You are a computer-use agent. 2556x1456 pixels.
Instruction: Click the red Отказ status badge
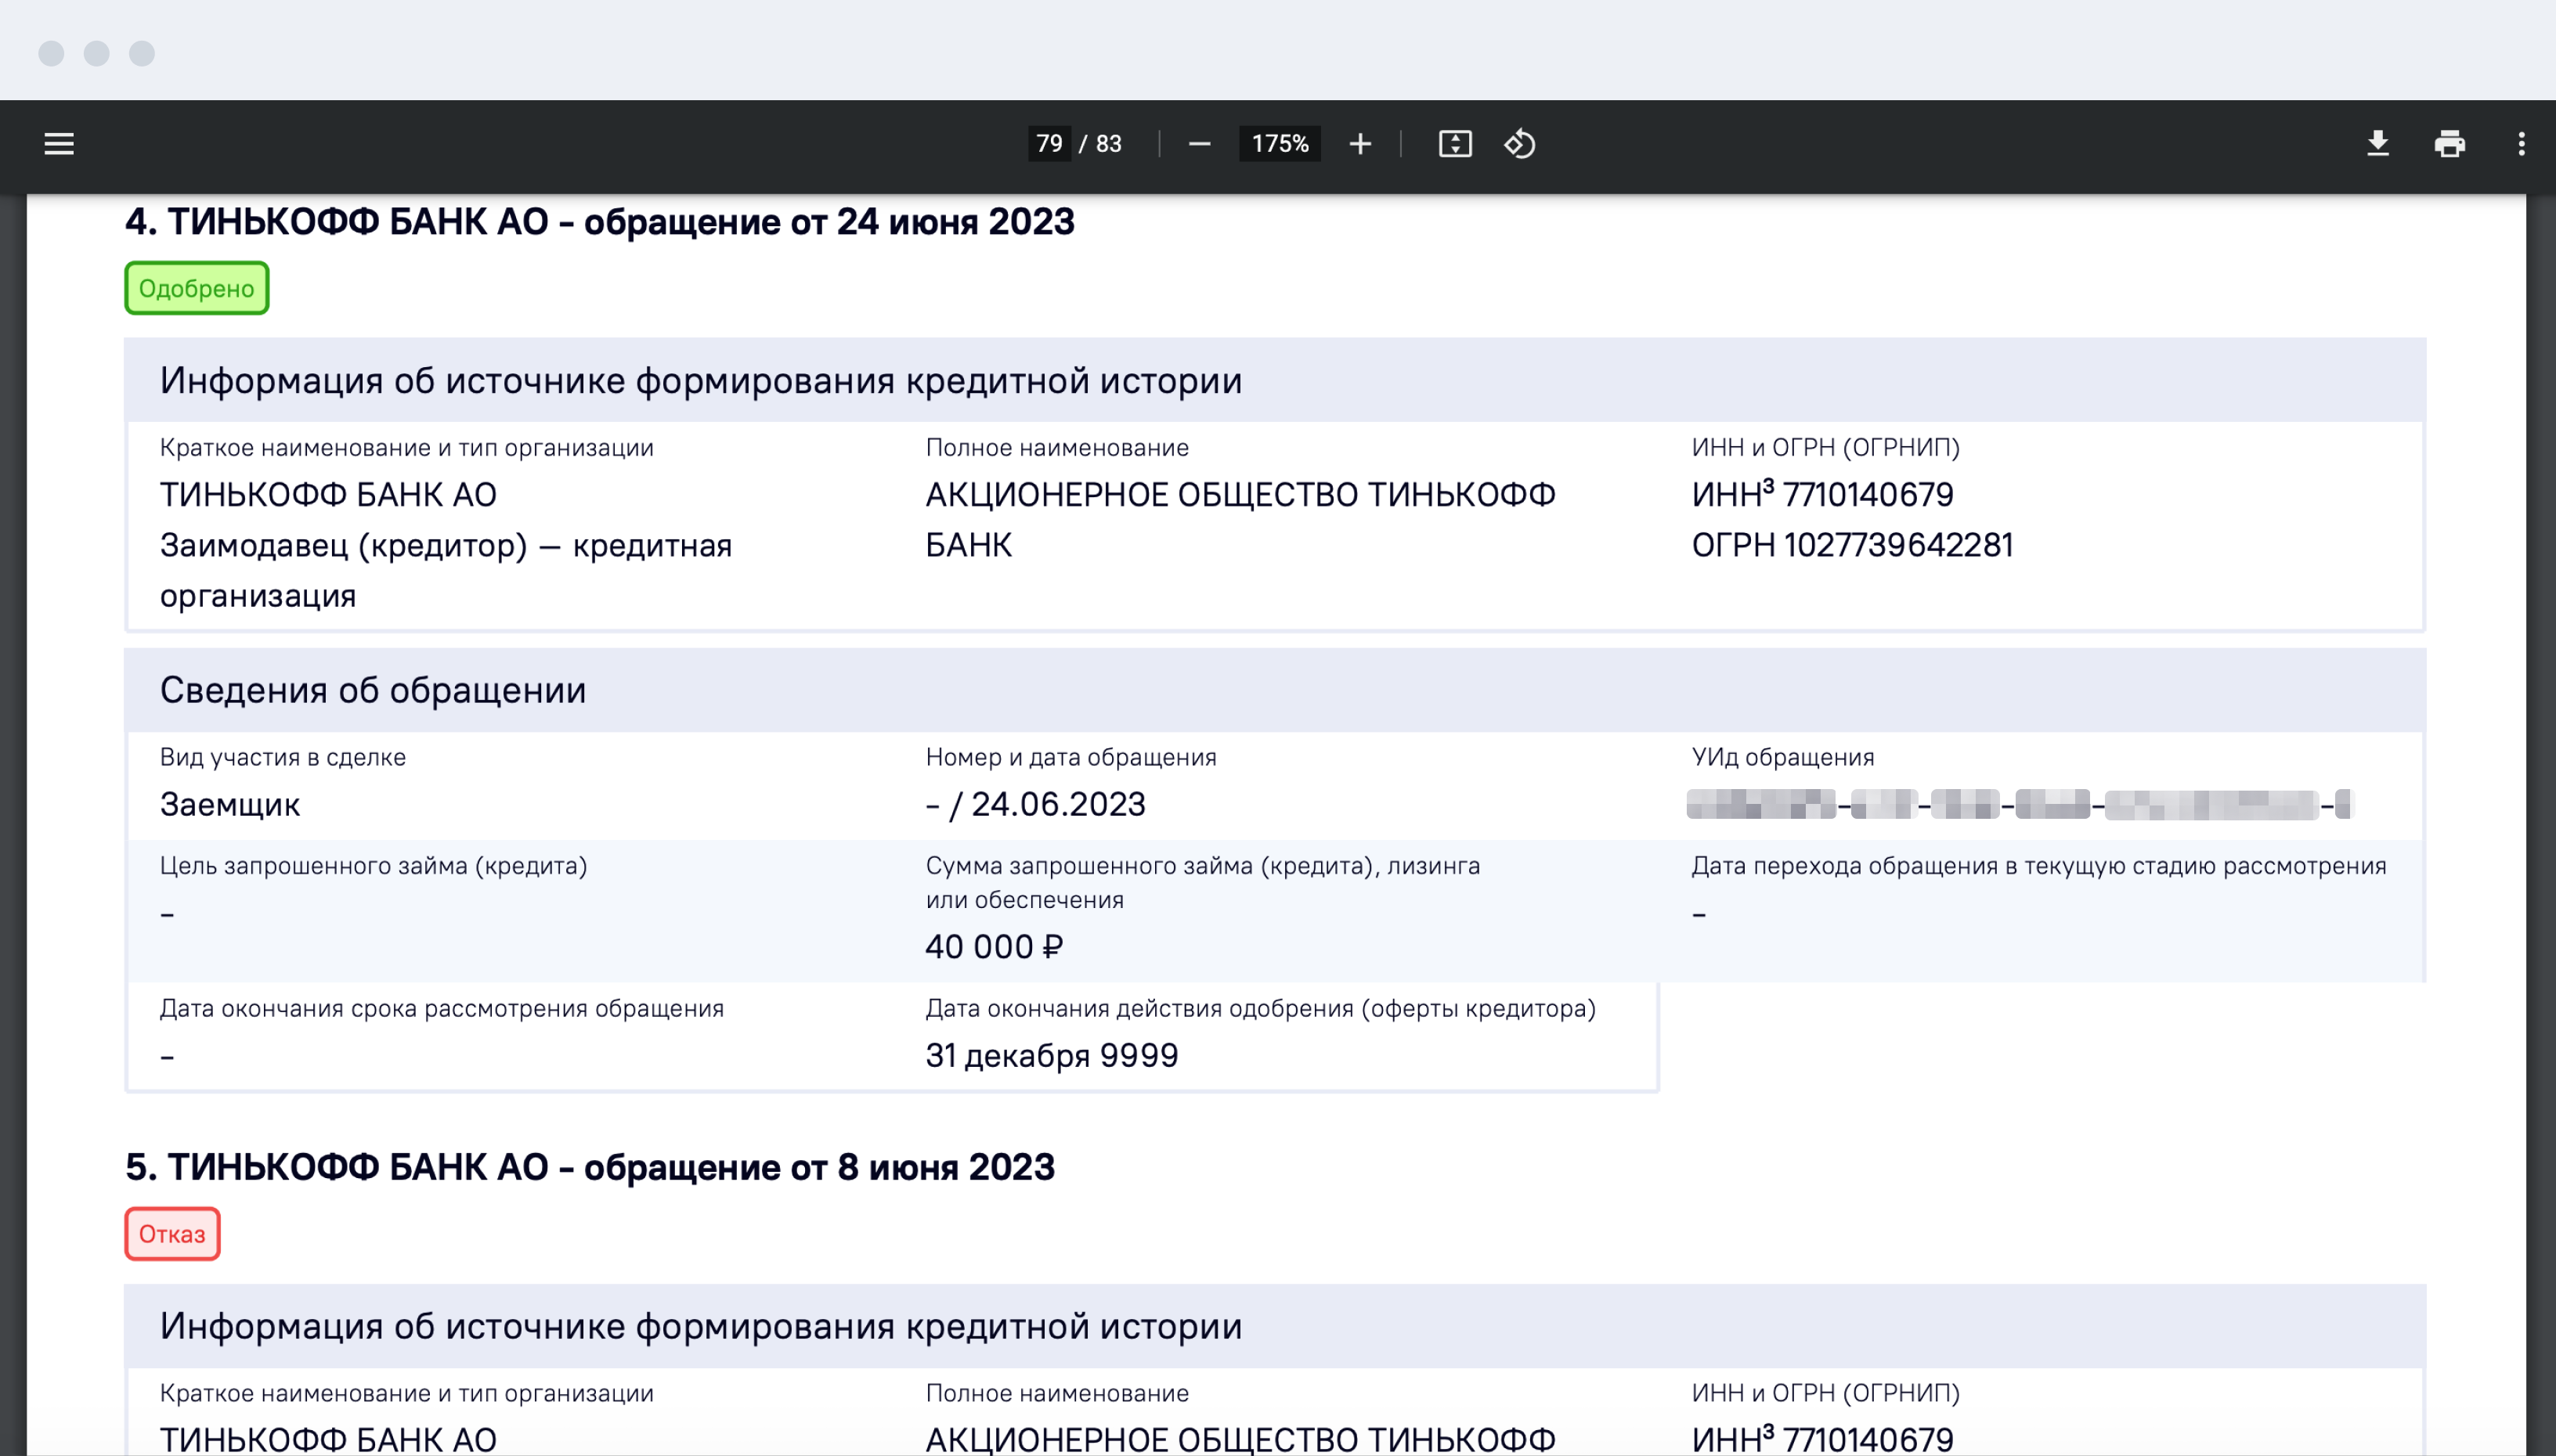coord(172,1234)
